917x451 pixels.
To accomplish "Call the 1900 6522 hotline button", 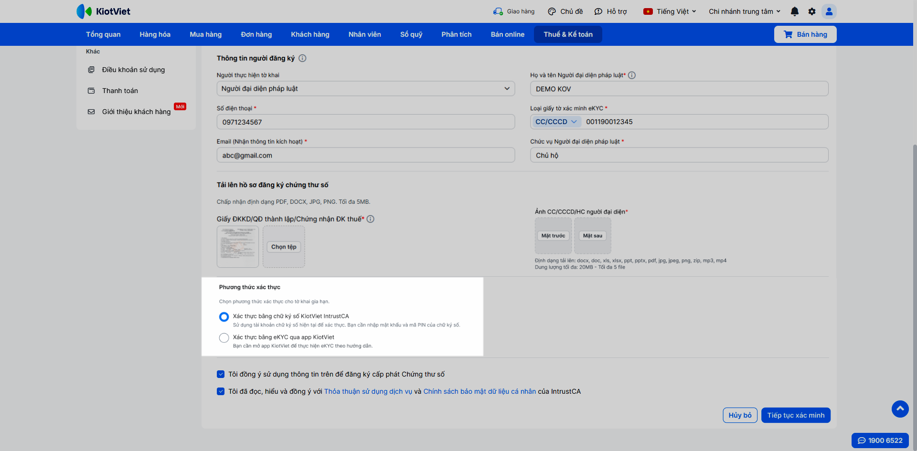I will tap(880, 441).
